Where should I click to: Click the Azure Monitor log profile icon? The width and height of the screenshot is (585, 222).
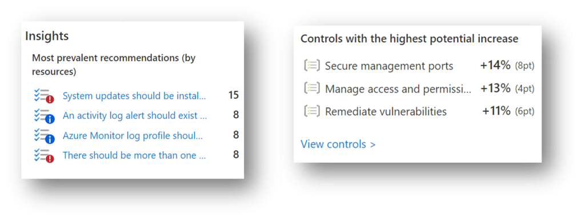tap(43, 136)
